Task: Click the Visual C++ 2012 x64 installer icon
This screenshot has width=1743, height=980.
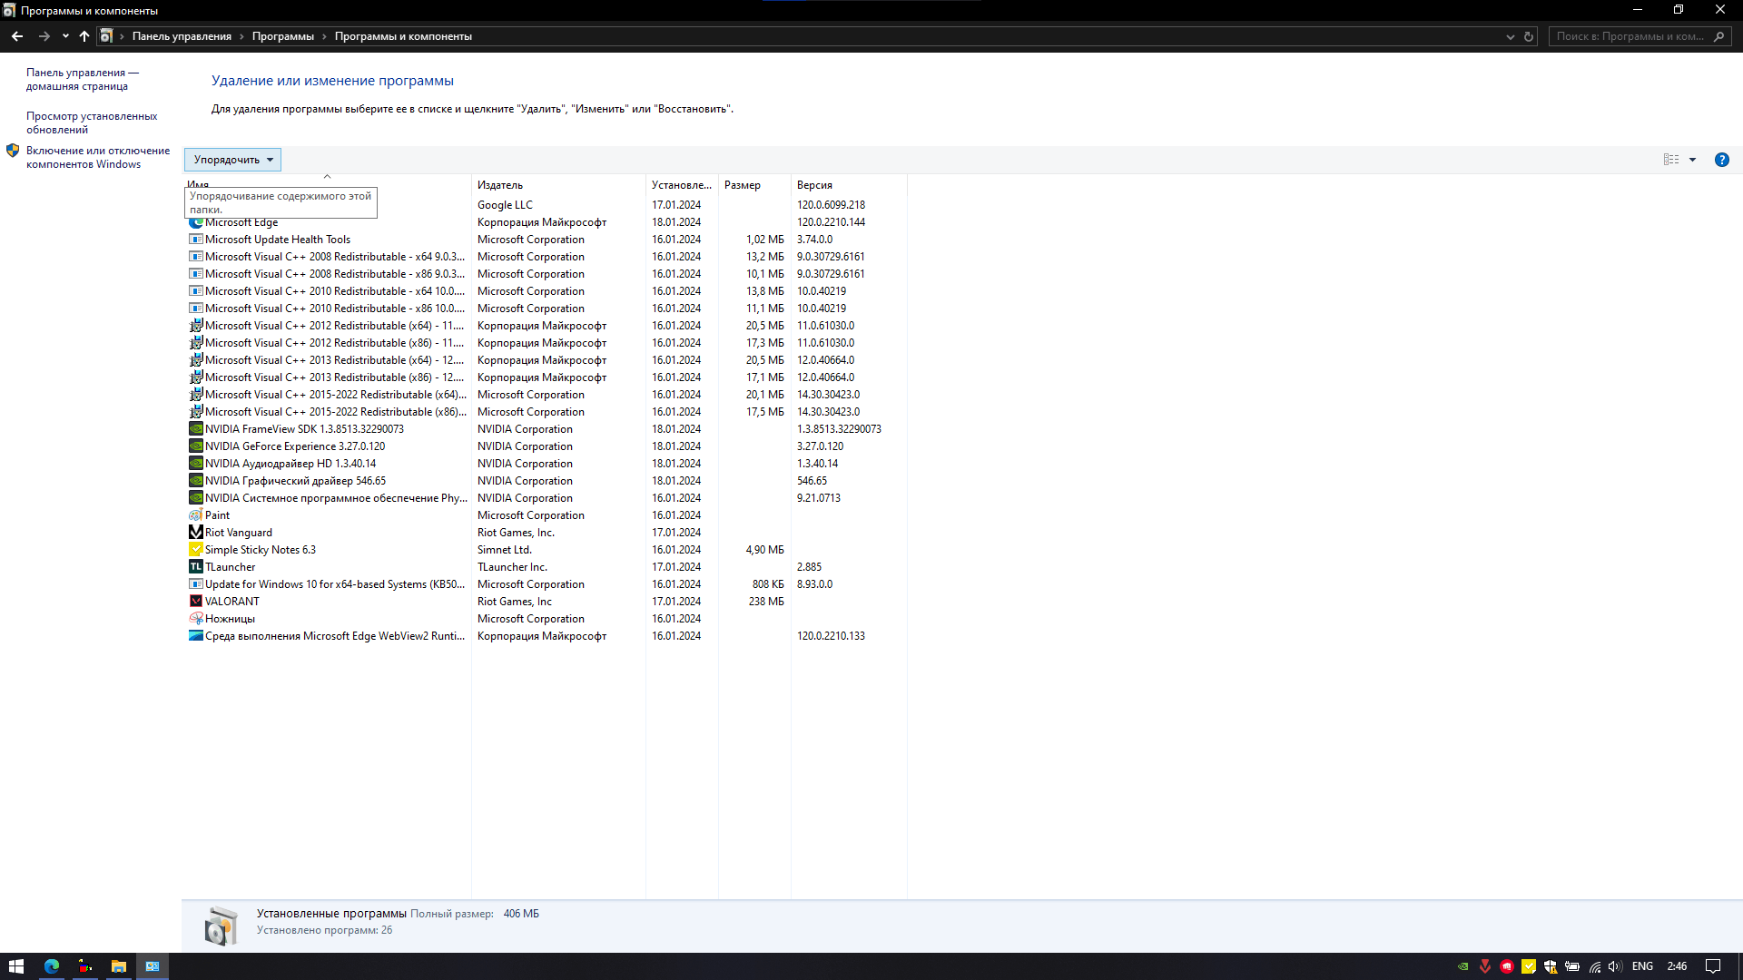Action: 195,326
